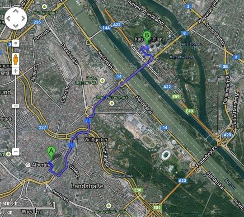Pan the map left with the left arrow
This screenshot has width=244, height=217.
9,19
